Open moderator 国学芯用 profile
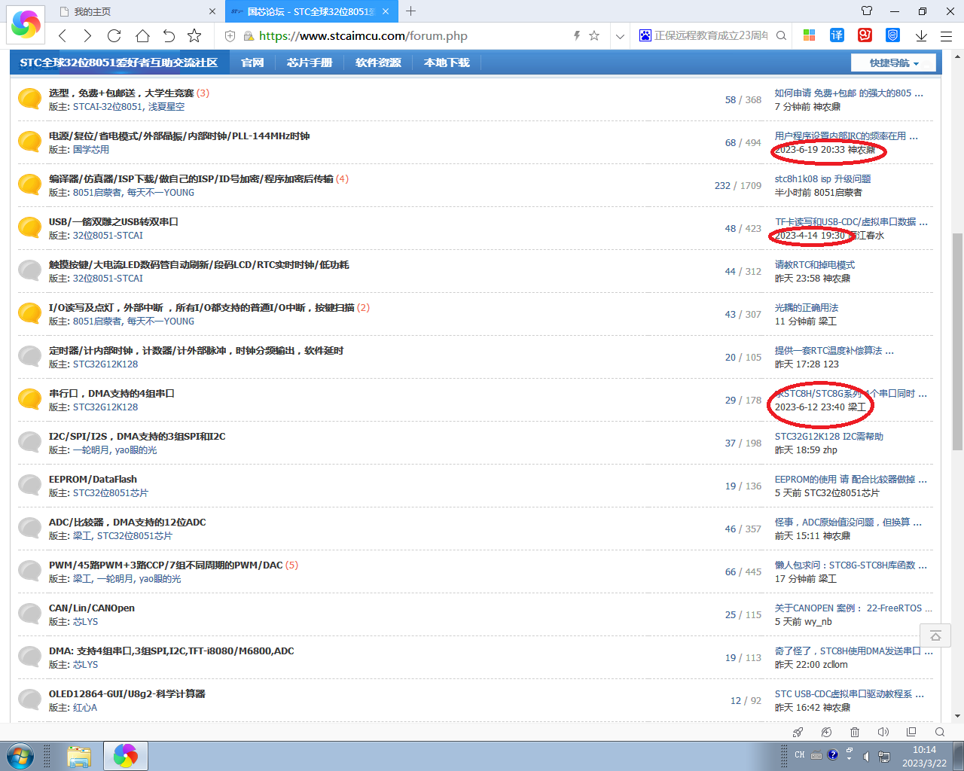This screenshot has width=964, height=771. (91, 149)
